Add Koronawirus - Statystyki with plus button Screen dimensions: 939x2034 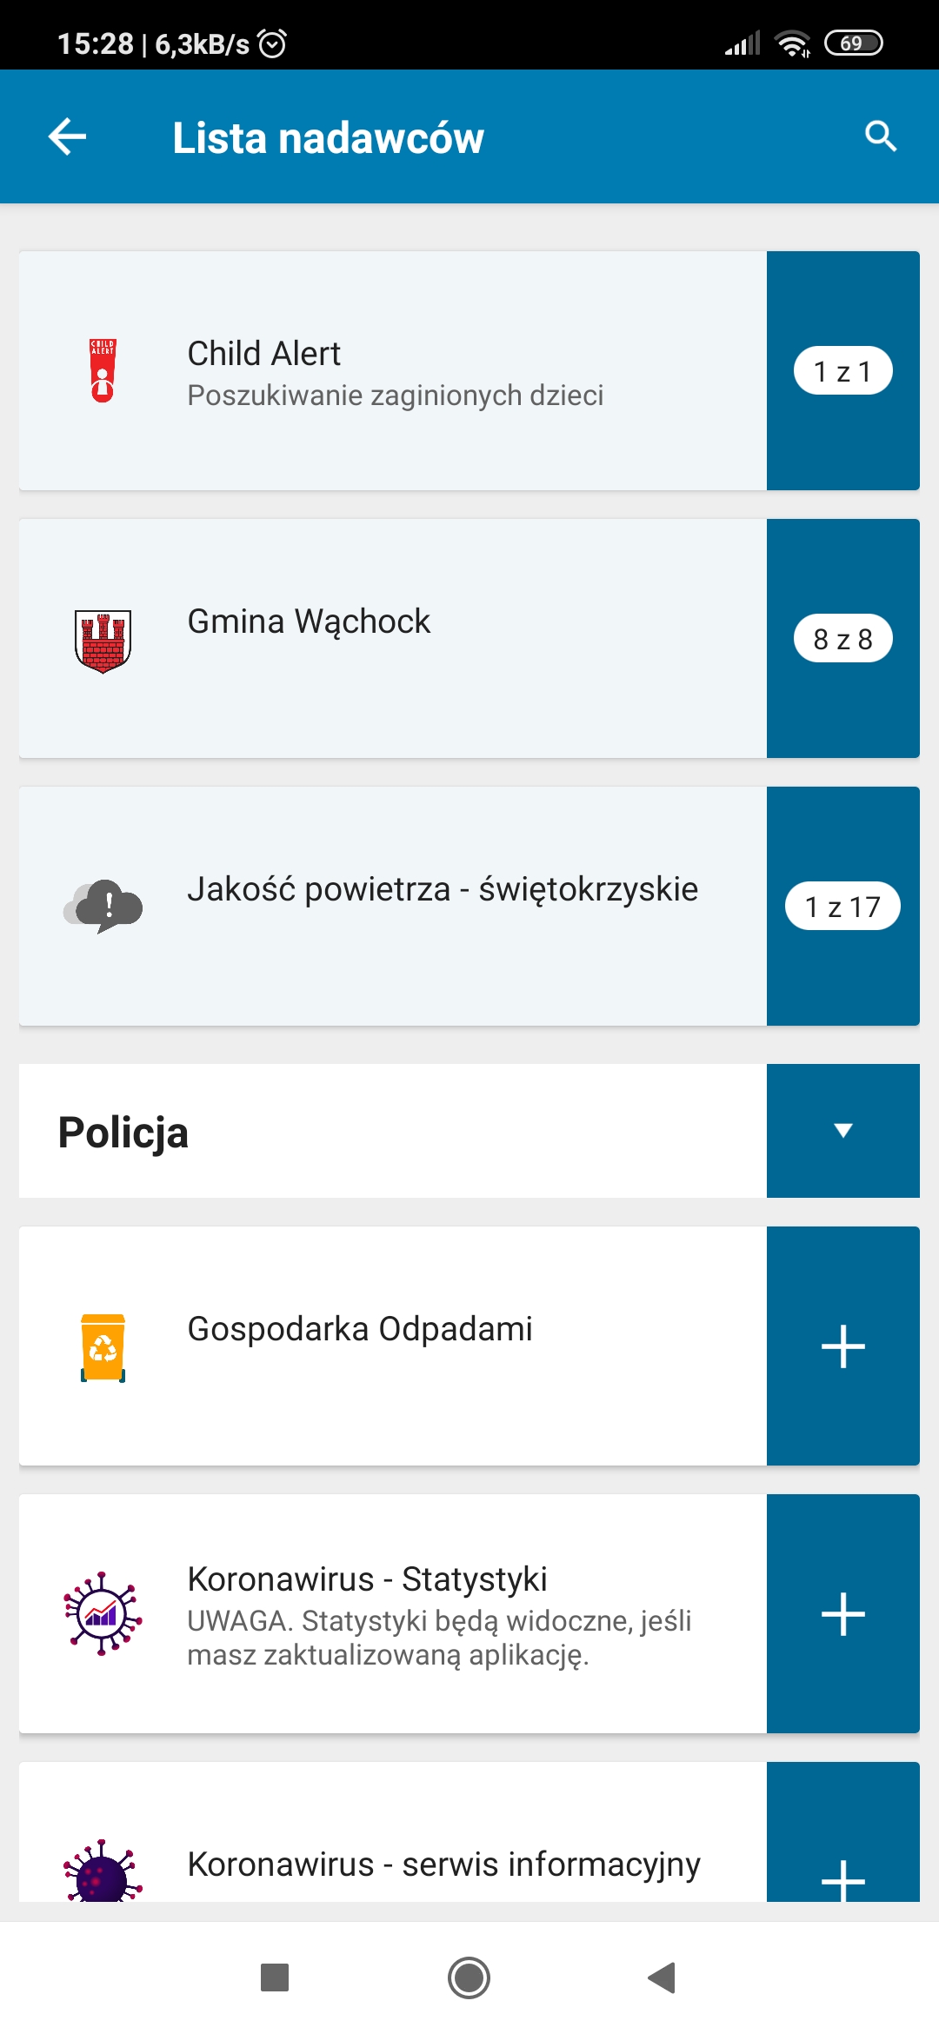click(x=842, y=1614)
